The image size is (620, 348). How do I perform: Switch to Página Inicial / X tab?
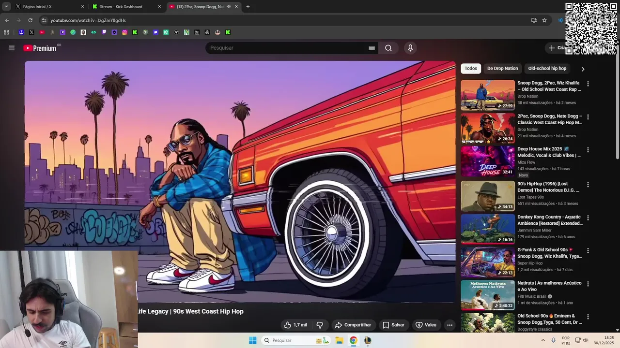tap(48, 7)
